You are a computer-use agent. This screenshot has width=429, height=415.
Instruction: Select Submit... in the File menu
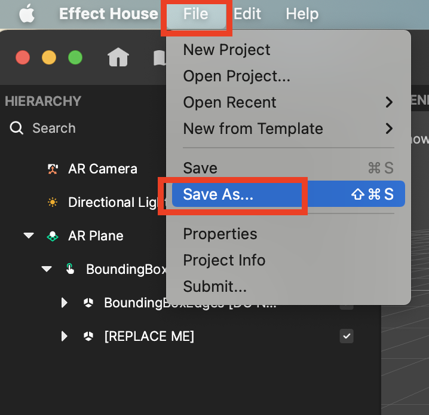pos(215,286)
